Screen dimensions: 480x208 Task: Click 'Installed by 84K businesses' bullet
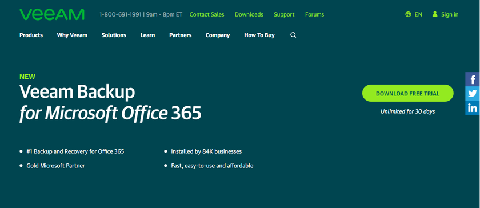pos(206,151)
